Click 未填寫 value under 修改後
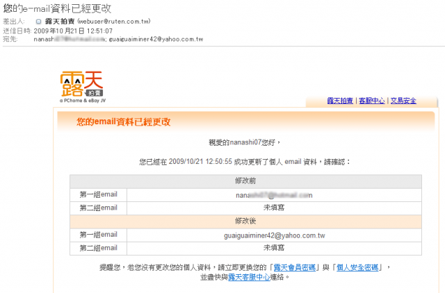The width and height of the screenshot is (445, 293). (x=274, y=248)
